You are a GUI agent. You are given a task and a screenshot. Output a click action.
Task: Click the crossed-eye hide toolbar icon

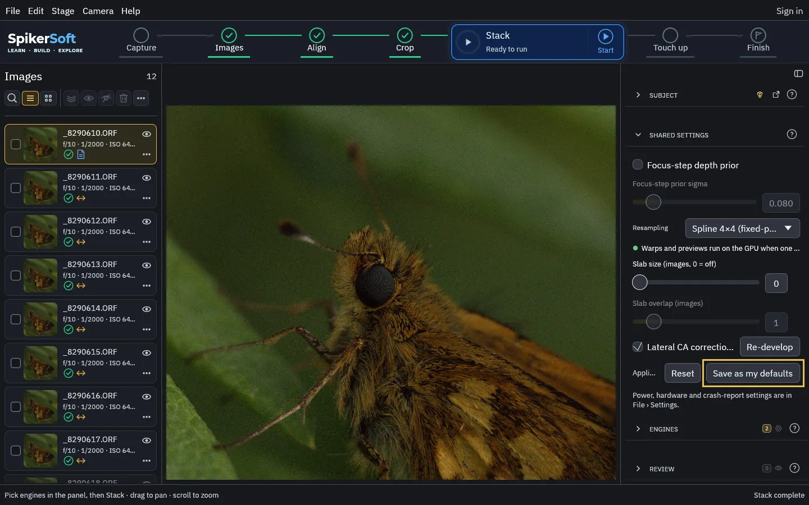(106, 98)
